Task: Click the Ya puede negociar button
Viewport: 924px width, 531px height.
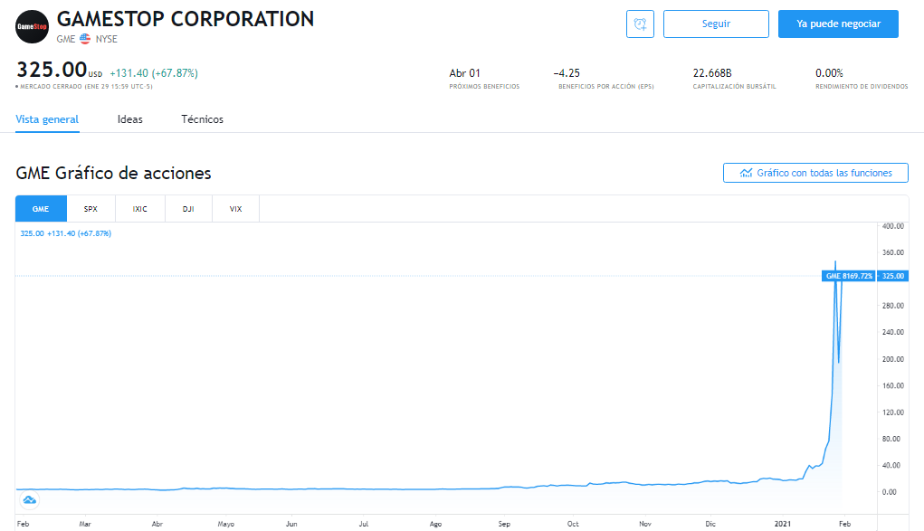Action: pos(838,24)
